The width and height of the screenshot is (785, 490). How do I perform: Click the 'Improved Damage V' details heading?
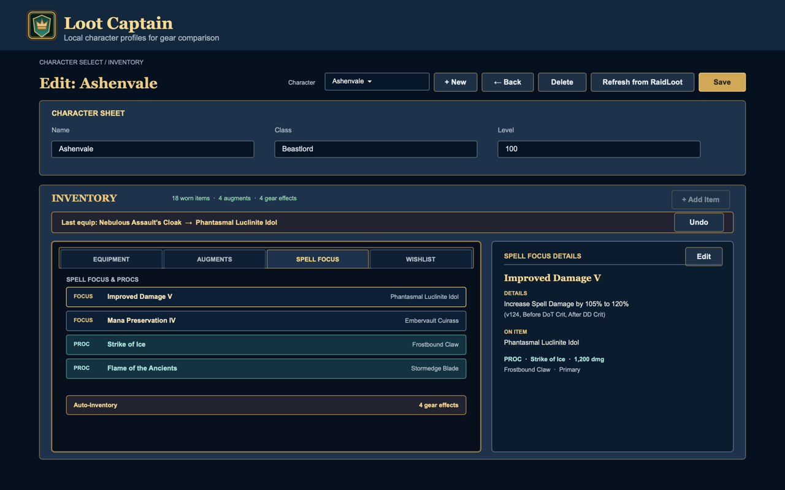pyautogui.click(x=553, y=278)
